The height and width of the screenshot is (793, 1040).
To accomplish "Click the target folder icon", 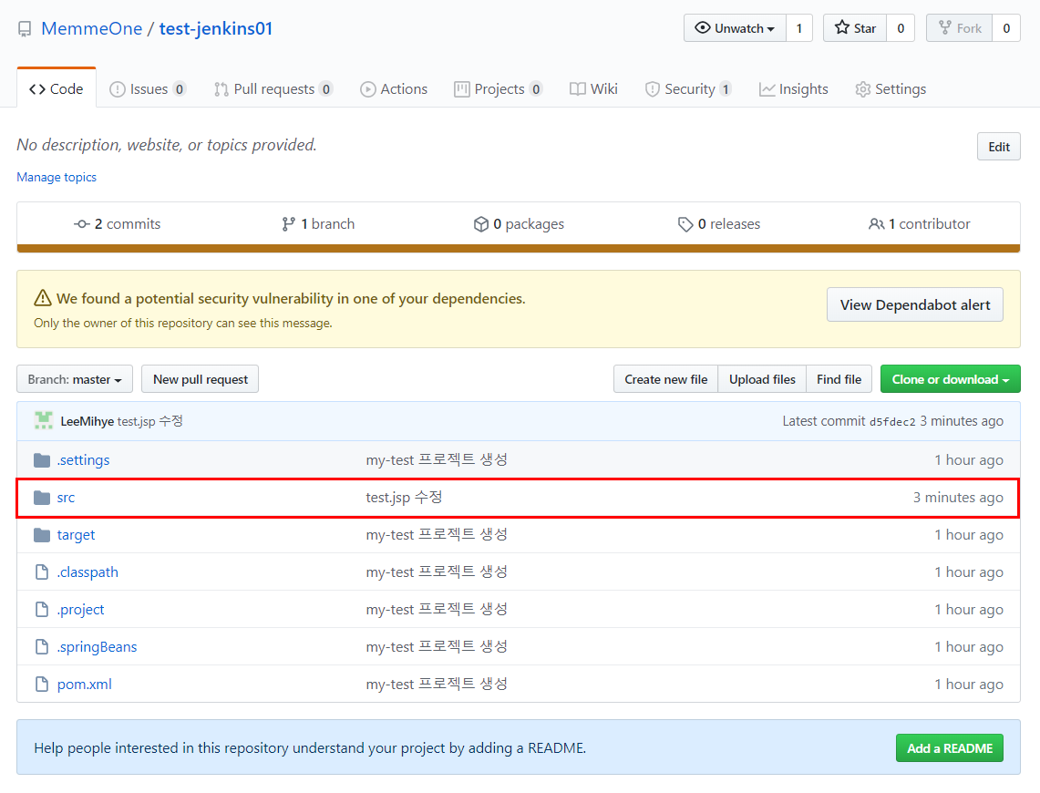I will (x=42, y=535).
